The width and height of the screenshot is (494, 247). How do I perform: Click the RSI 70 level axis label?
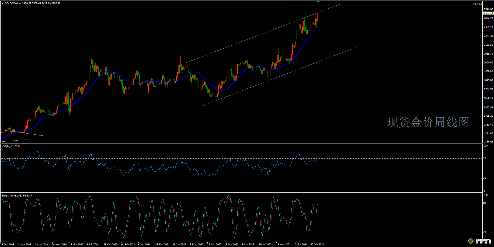point(485,159)
